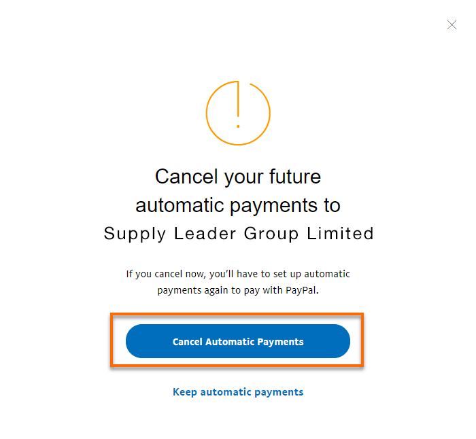Select the word "Limited" in merchant name
Viewport: 476px width, 439px height.
click(x=341, y=234)
